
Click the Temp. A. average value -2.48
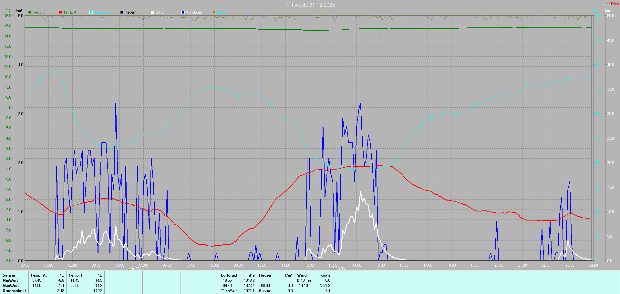click(60, 291)
